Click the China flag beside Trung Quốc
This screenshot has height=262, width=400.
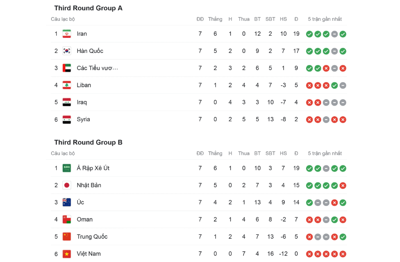click(67, 237)
